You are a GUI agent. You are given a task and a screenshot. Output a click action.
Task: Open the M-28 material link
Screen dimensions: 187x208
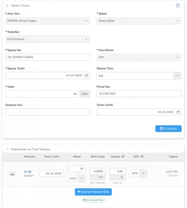pyautogui.click(x=28, y=171)
